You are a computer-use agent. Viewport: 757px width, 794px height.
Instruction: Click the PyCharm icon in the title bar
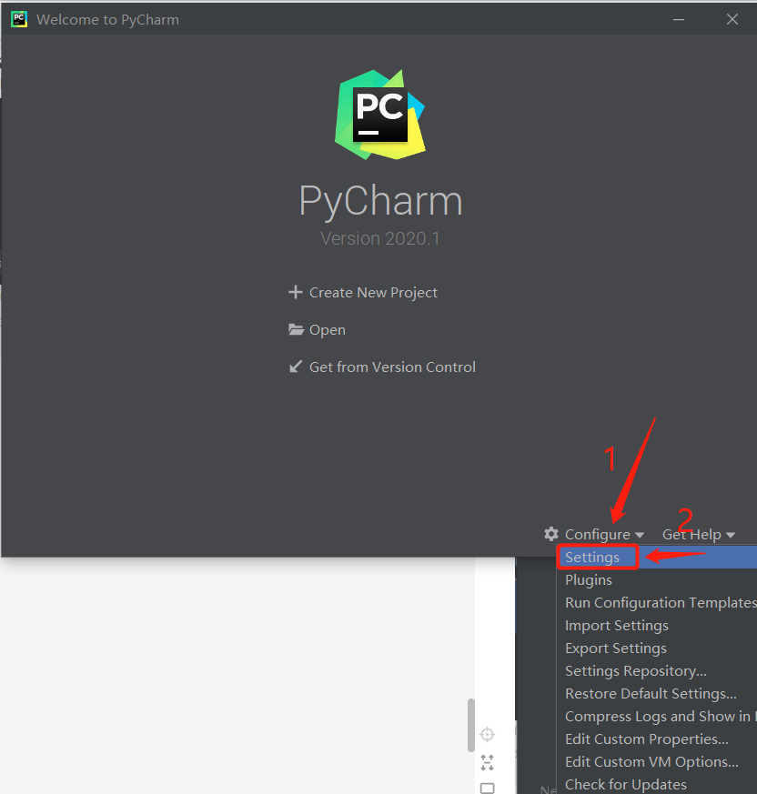pos(18,18)
